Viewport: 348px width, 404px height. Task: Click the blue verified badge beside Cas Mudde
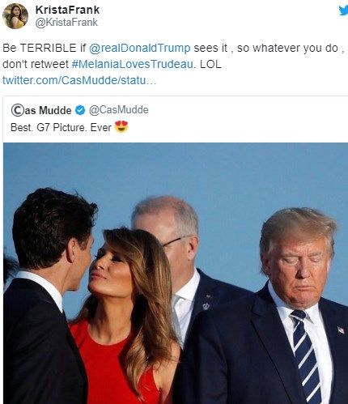80,110
